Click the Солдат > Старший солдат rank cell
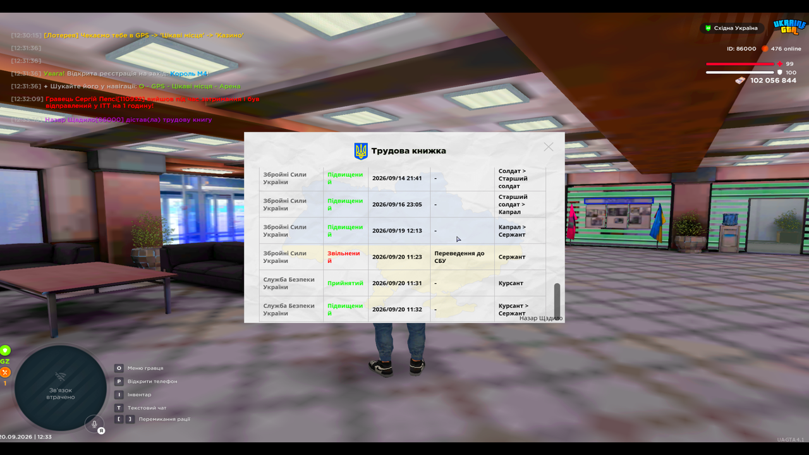809x455 pixels. (x=520, y=178)
